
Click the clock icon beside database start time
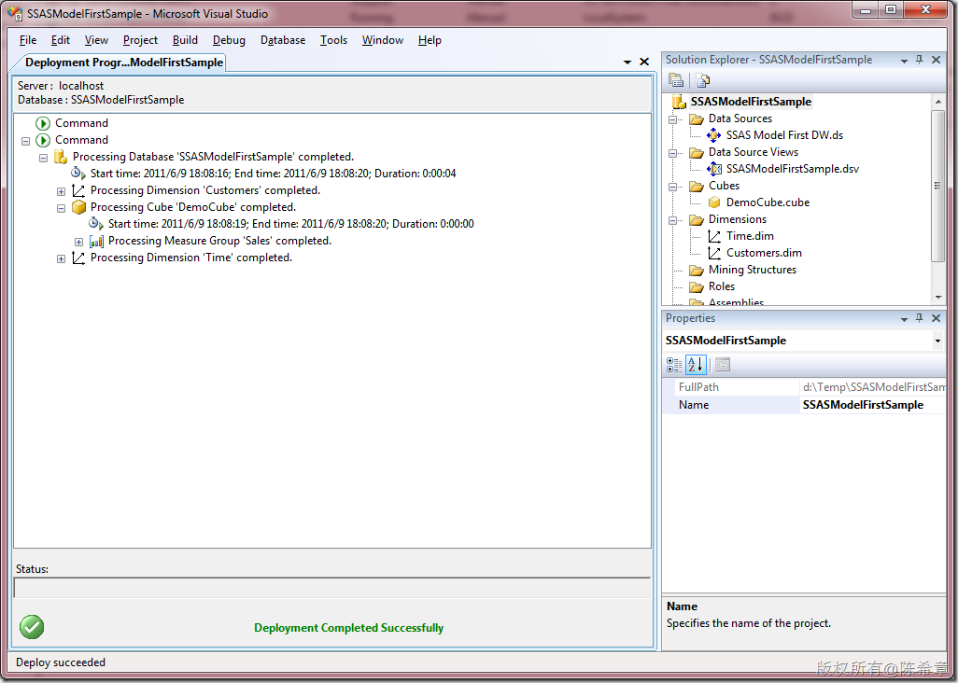[78, 174]
